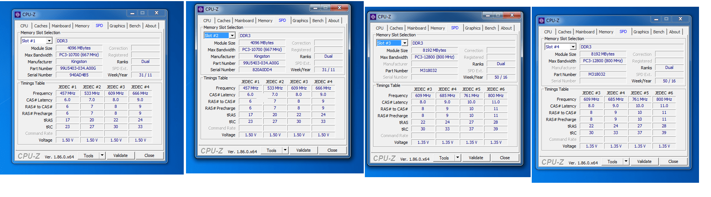Click Close button in Slot #3 window
Image resolution: width=711 pixels, height=197 pixels.
pos(505,158)
